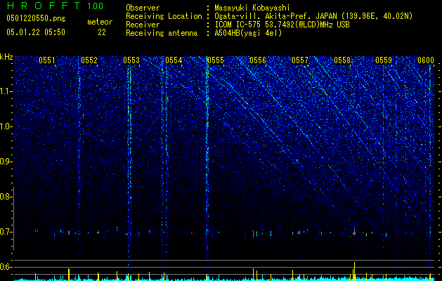Click the Receiver label

(143, 25)
